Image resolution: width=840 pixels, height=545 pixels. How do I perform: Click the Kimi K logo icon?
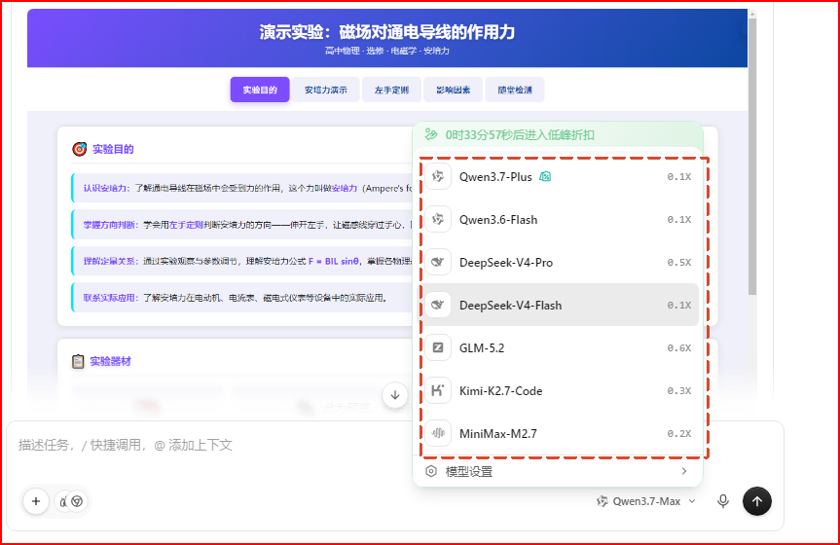click(x=438, y=390)
